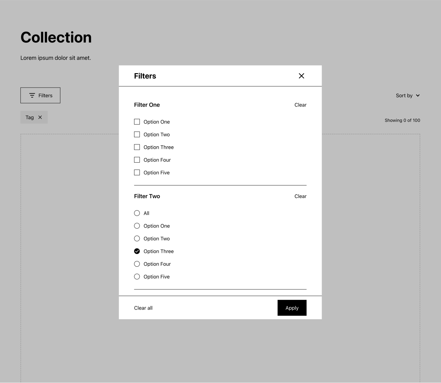The image size is (441, 383).
Task: Clear the Filter Two section
Action: coord(300,196)
